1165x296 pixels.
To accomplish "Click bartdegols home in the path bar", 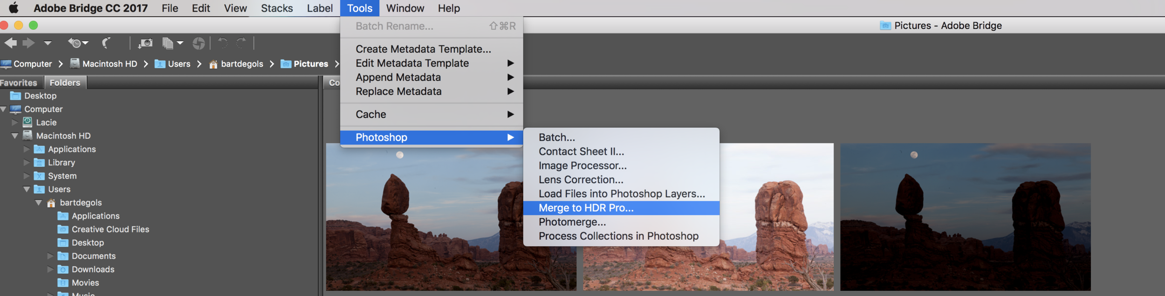I will tap(236, 64).
